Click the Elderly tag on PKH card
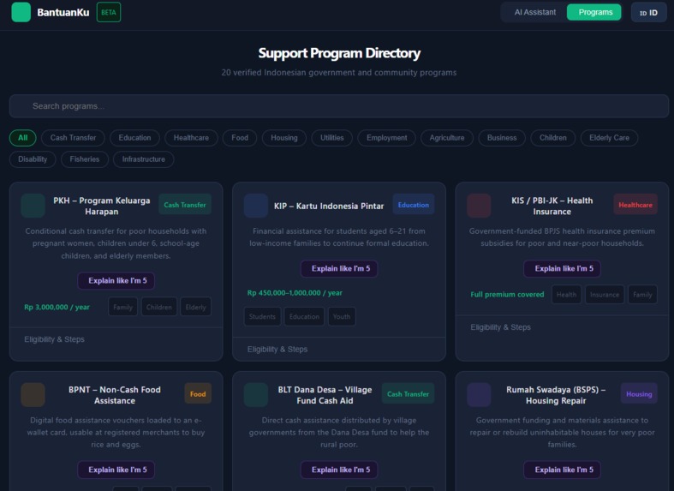Image resolution: width=674 pixels, height=491 pixels. pyautogui.click(x=195, y=308)
